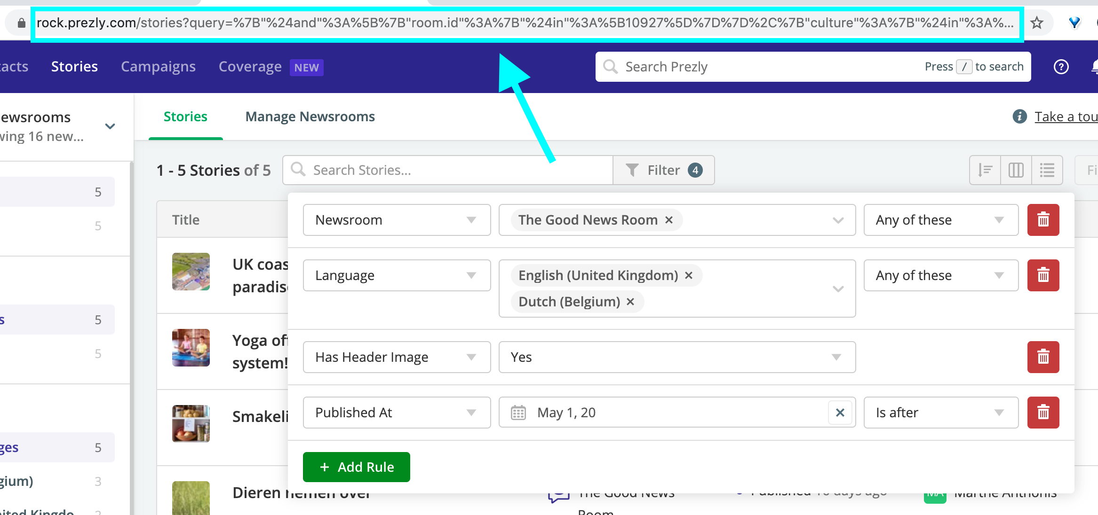Switch to Manage Newsrooms tab

pyautogui.click(x=310, y=117)
